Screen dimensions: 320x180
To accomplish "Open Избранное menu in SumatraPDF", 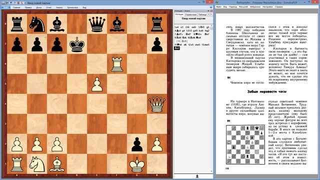I will 255,6.
